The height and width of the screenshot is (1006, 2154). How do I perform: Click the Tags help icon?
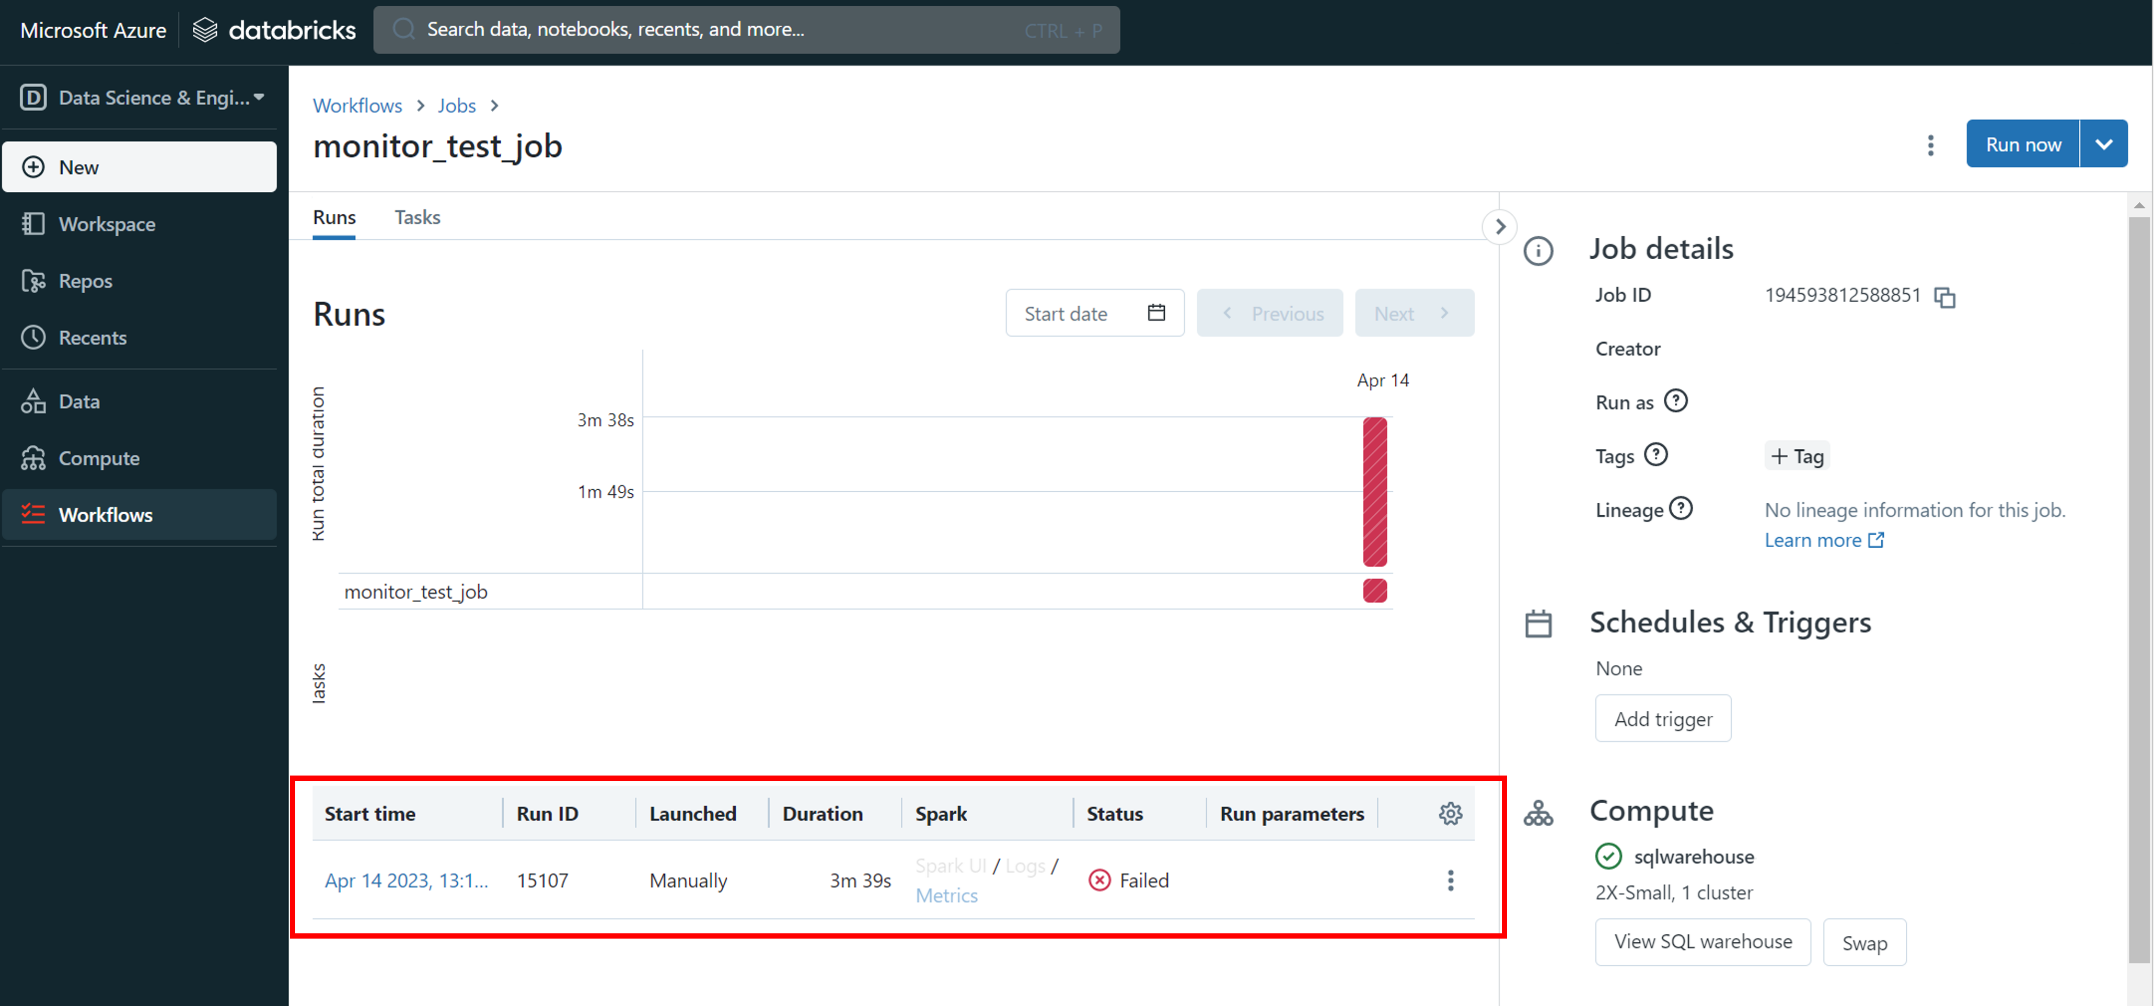pos(1655,455)
